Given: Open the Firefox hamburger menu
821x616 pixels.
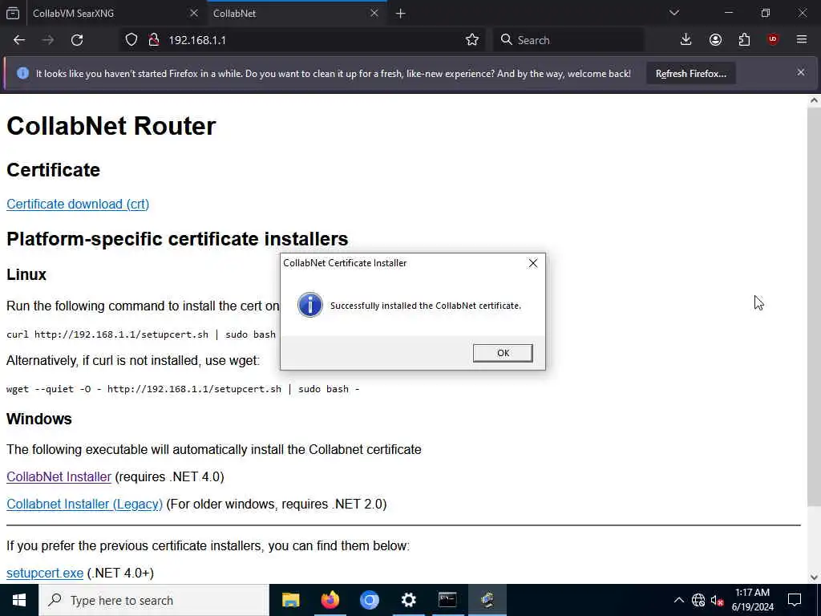Looking at the screenshot, I should [802, 40].
